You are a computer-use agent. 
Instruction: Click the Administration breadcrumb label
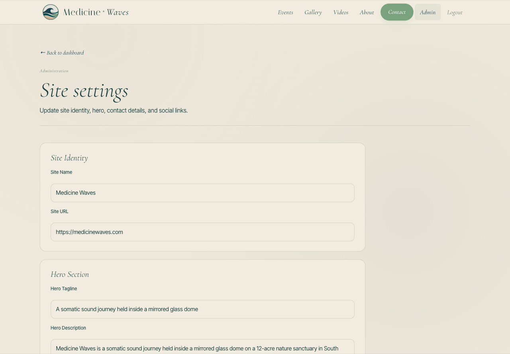point(54,71)
